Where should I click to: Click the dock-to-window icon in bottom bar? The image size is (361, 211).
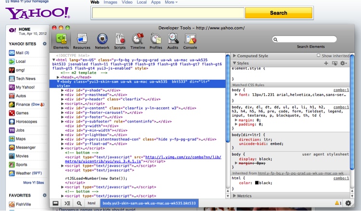[55, 203]
